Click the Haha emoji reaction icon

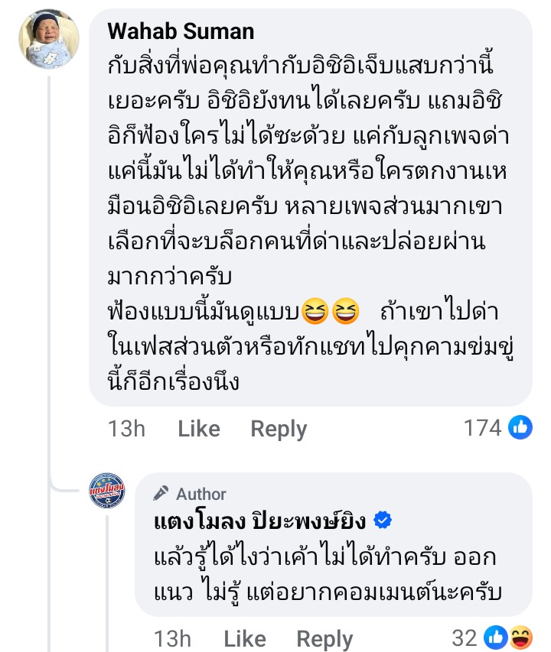(x=520, y=637)
